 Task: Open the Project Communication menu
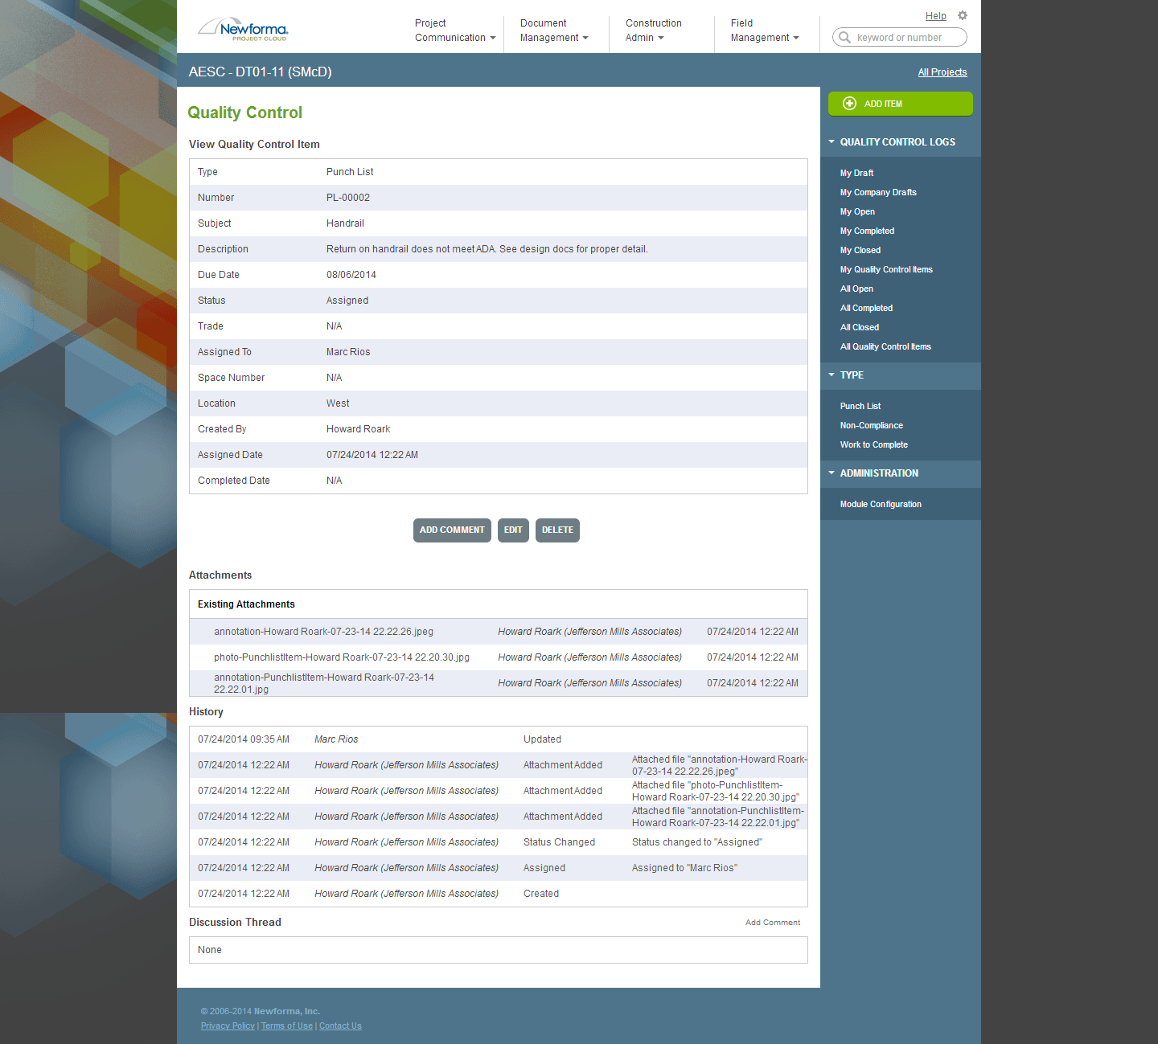point(455,31)
